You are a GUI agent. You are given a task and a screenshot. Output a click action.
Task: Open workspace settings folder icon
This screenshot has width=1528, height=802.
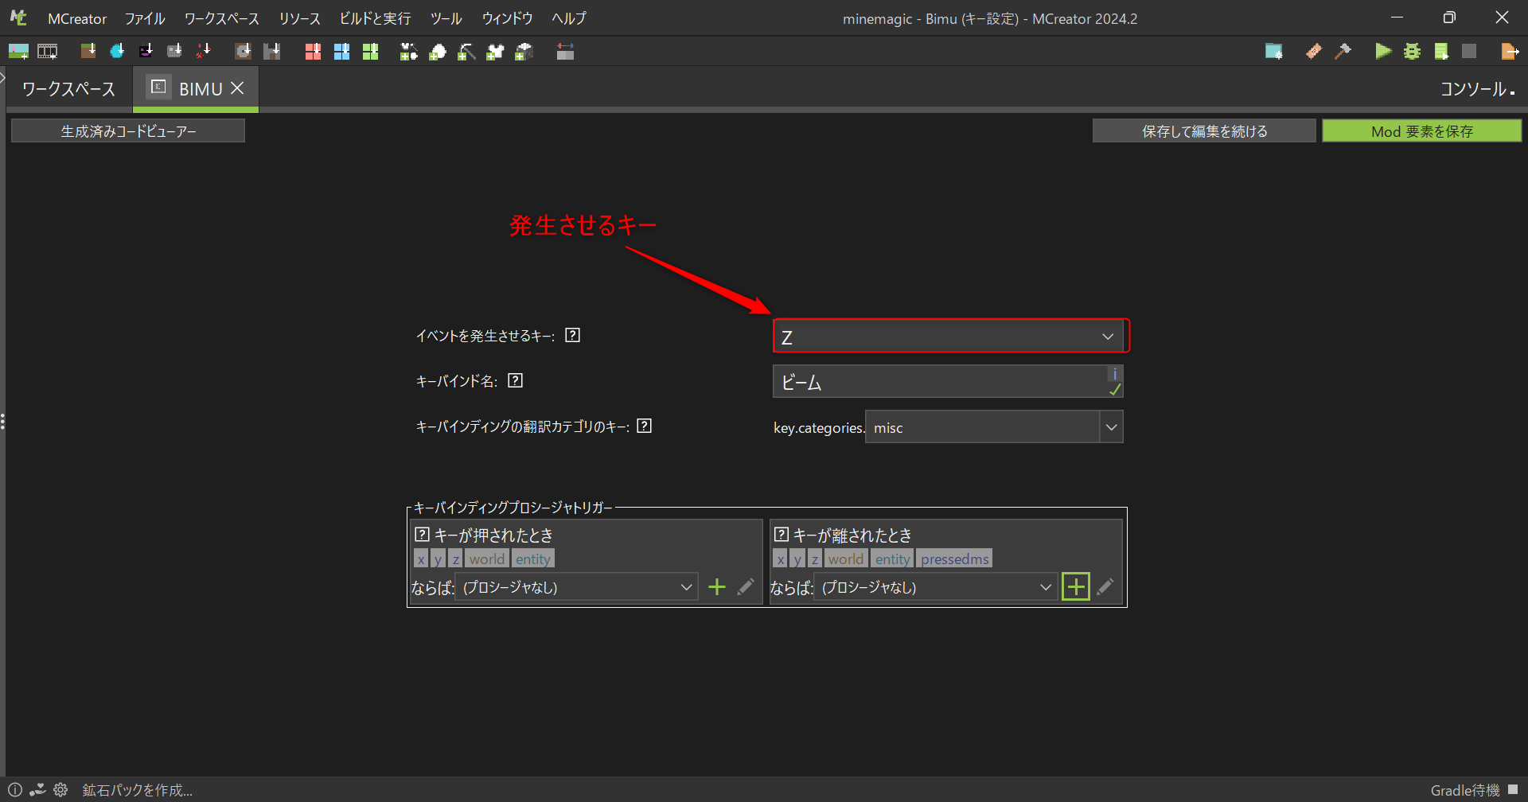coord(1273,52)
